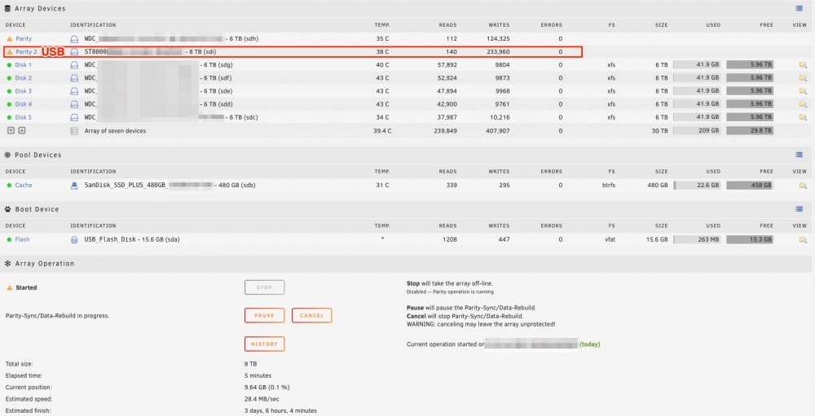The height and width of the screenshot is (416, 815).
Task: Click drive icon beside the sdh identification
Action: (74, 39)
